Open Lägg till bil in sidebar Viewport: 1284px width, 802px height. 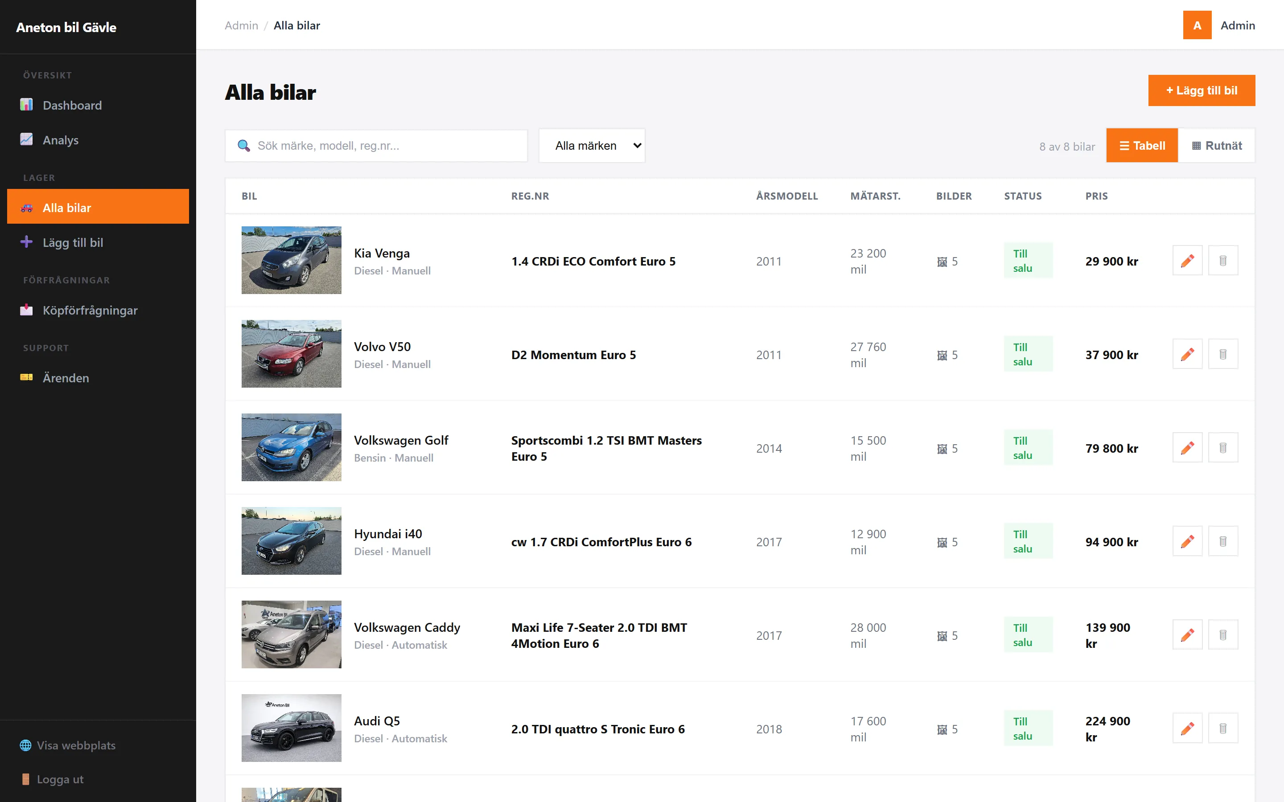click(98, 242)
